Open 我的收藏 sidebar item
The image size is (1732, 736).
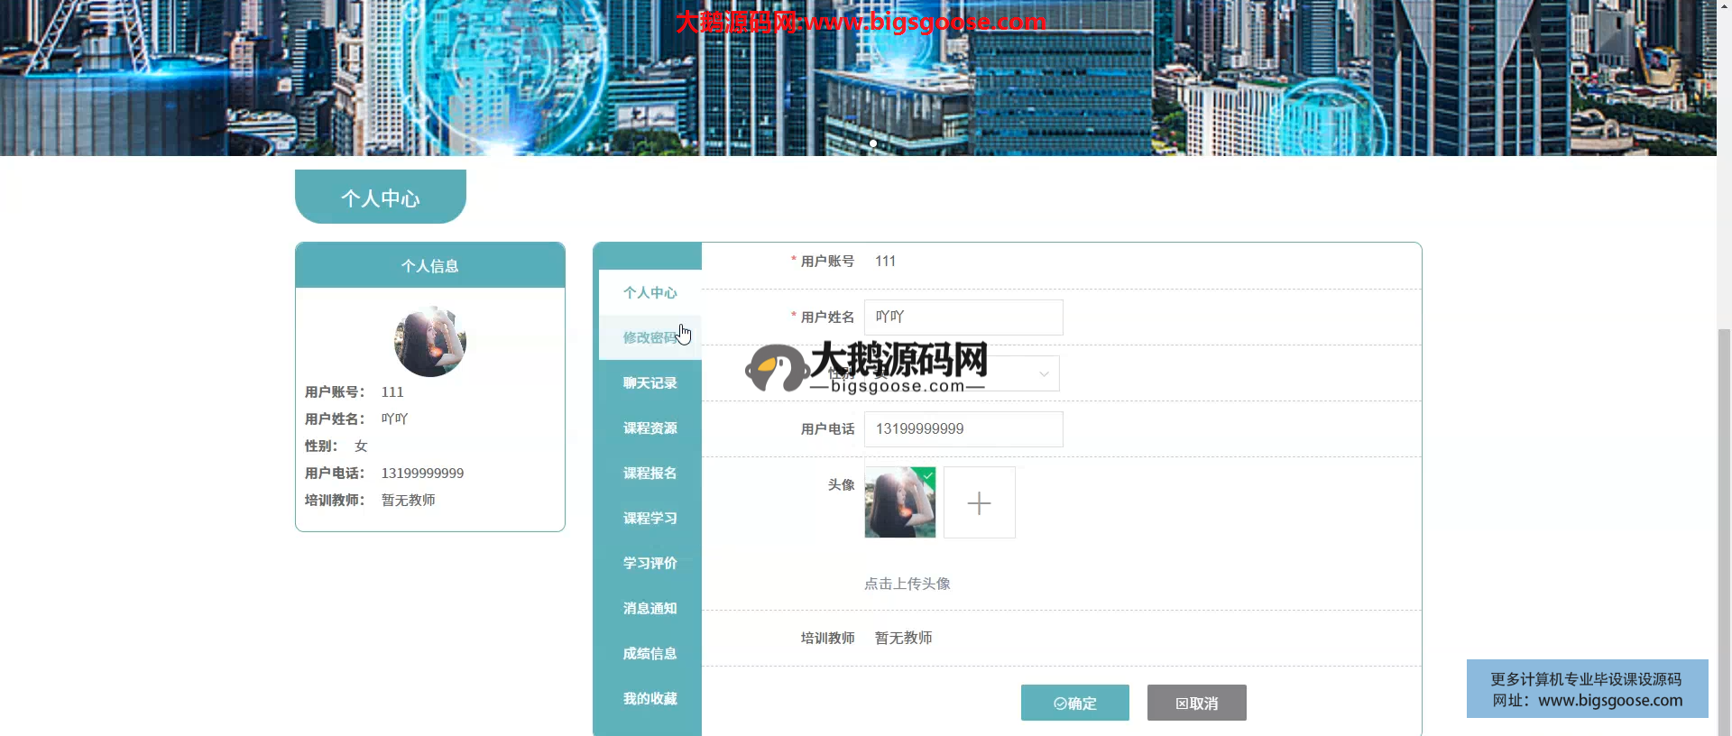tap(649, 699)
